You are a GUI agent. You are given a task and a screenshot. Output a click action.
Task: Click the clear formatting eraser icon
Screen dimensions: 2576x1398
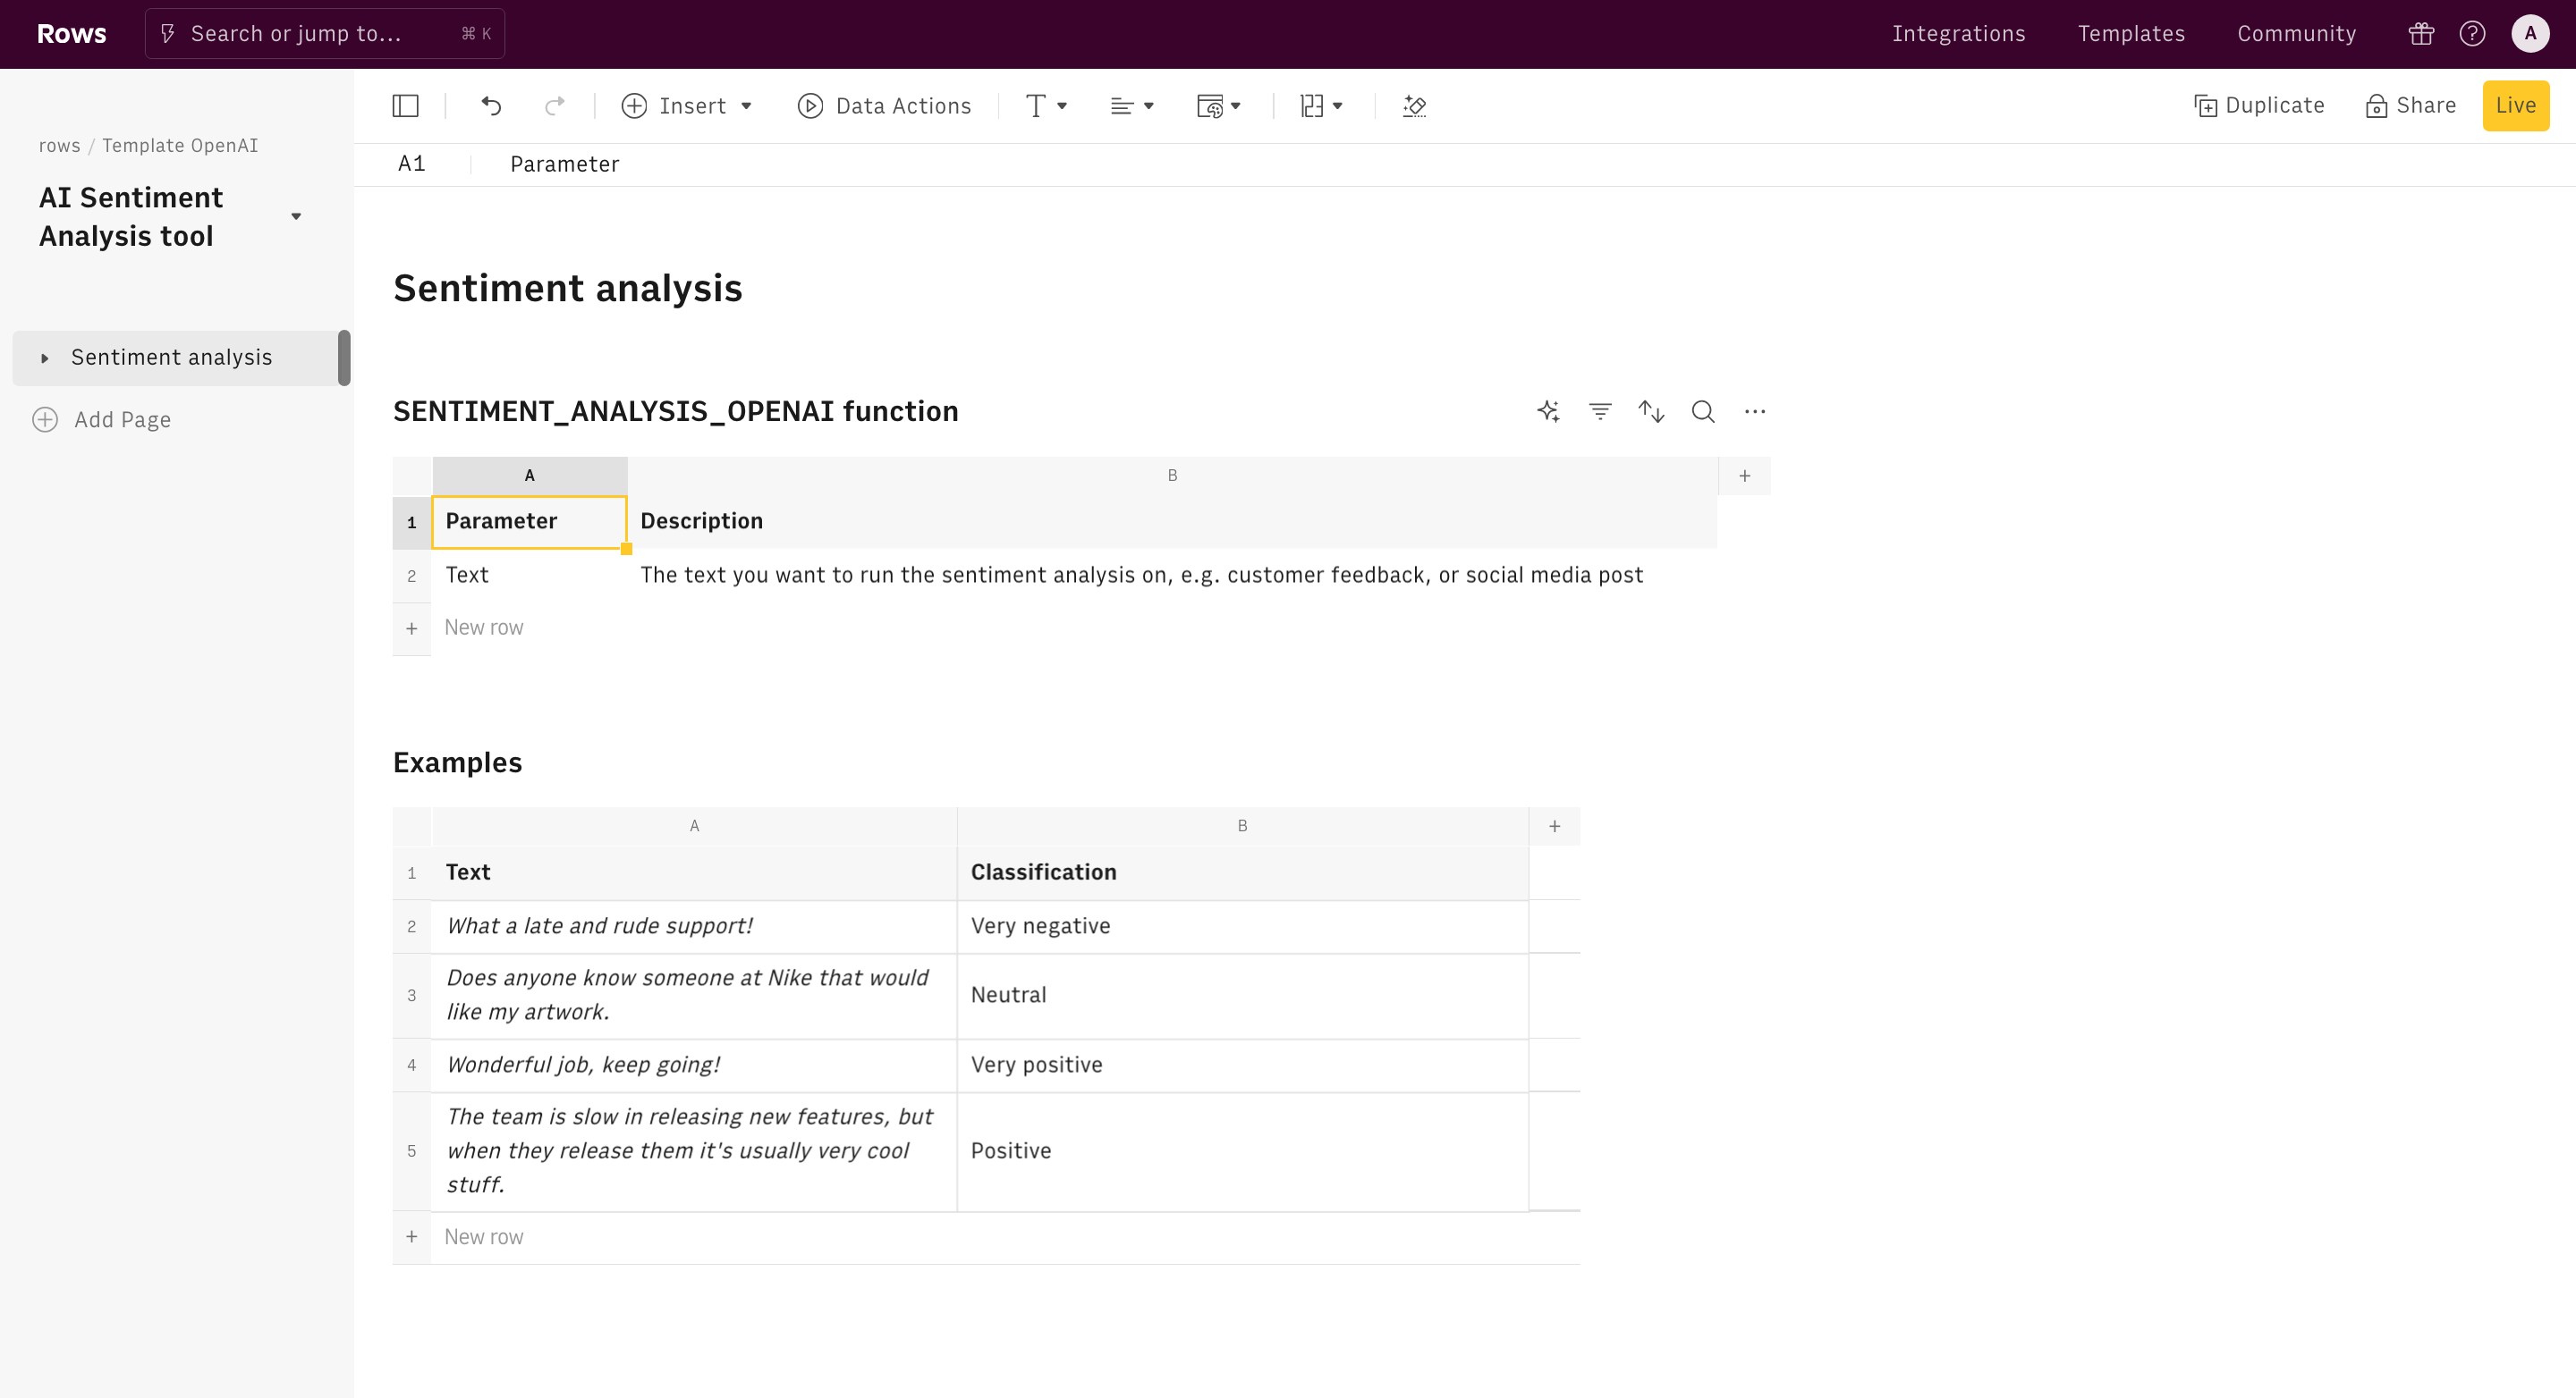coord(1414,106)
